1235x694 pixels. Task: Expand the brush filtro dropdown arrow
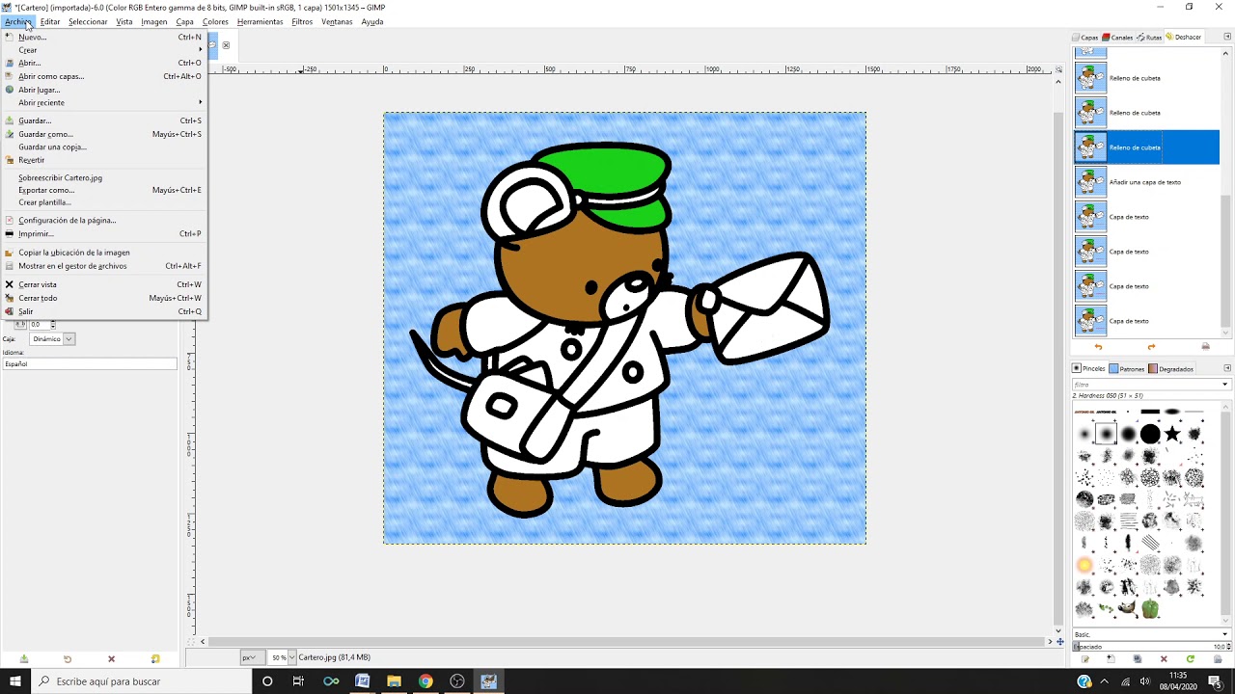click(x=1224, y=385)
